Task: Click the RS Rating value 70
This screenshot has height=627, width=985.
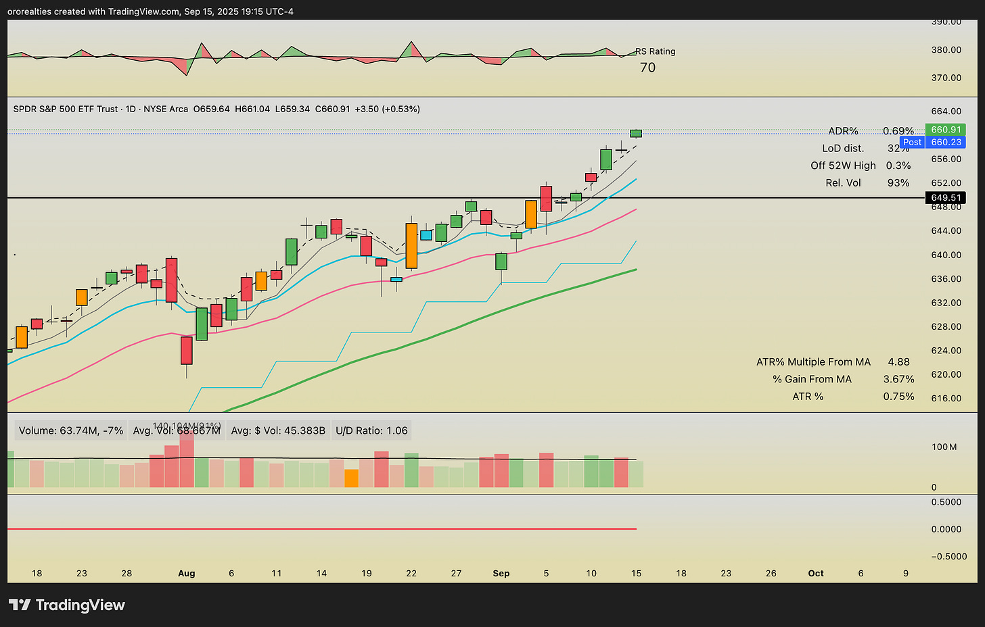Action: pyautogui.click(x=647, y=68)
